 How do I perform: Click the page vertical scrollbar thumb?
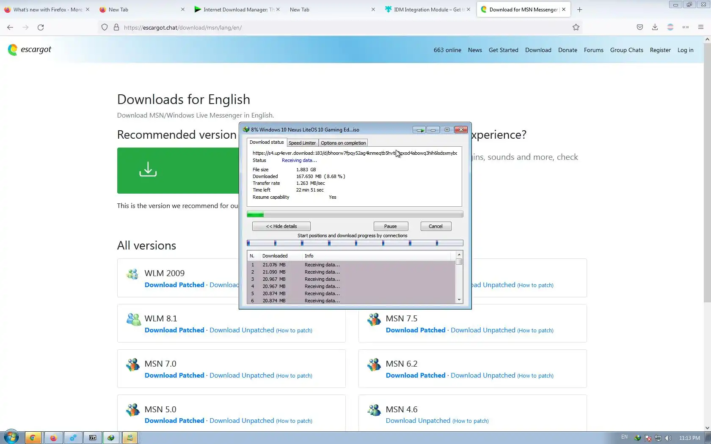(x=707, y=172)
